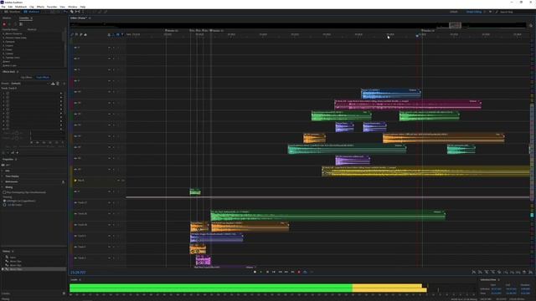Start playback with the Play button
Screen dimensions: 536x301
point(261,272)
